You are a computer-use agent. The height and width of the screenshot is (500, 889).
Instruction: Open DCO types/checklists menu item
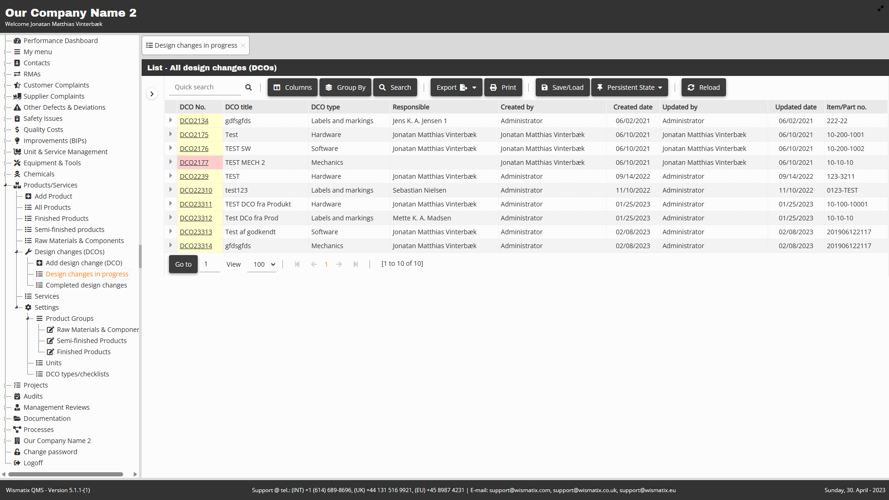(77, 374)
